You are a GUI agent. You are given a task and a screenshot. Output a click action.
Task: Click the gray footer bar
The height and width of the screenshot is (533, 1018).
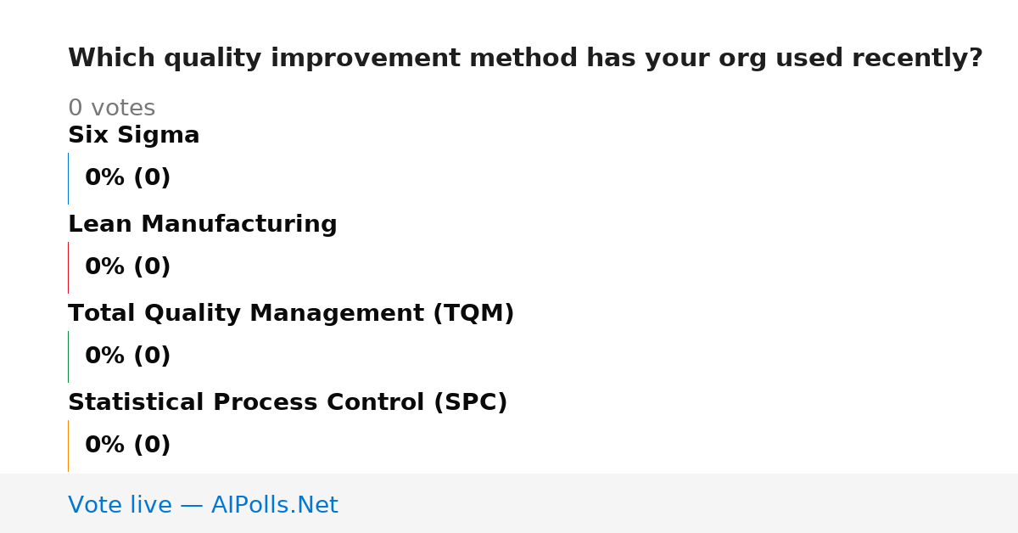point(509,503)
